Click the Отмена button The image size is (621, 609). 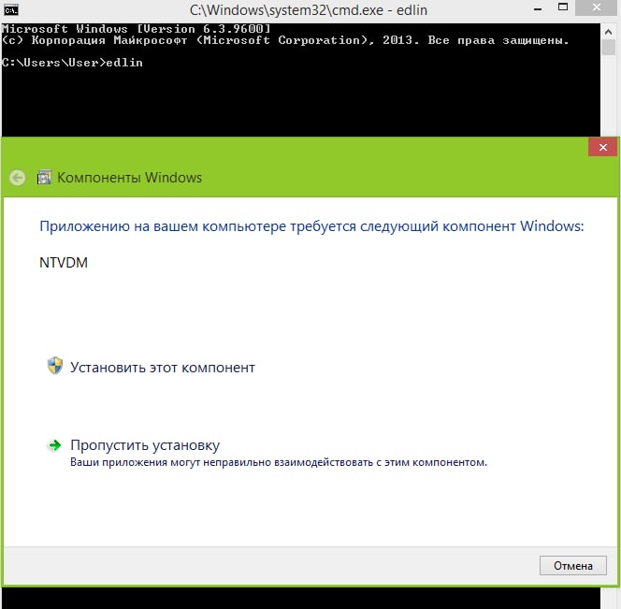pos(572,565)
